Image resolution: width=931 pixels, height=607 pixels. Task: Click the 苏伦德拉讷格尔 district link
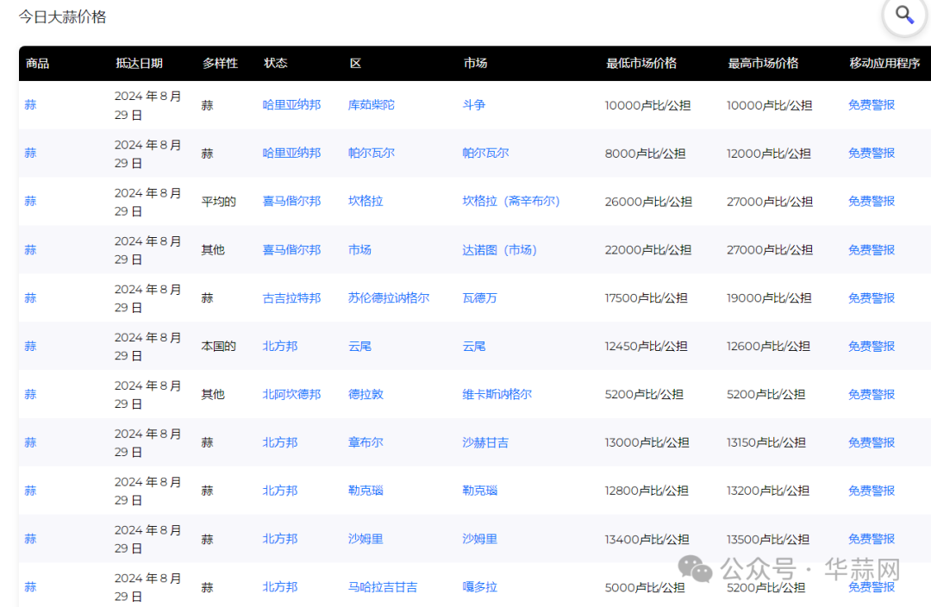point(389,298)
